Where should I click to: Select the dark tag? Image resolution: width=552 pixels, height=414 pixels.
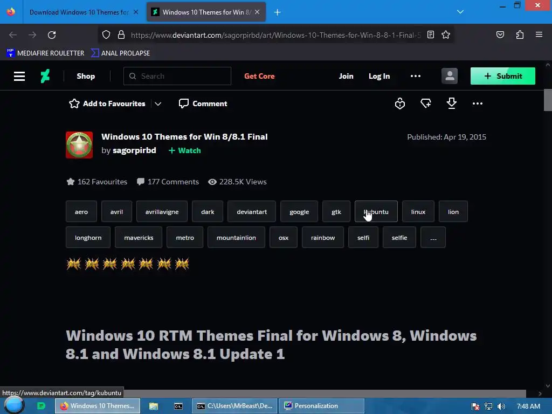(208, 211)
